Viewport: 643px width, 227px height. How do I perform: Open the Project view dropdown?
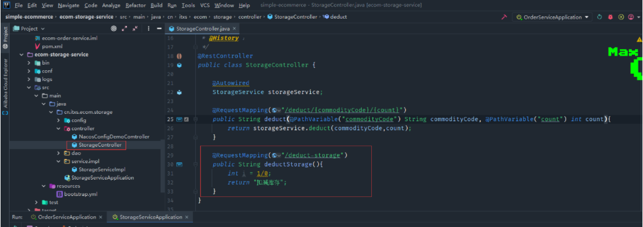[29, 29]
